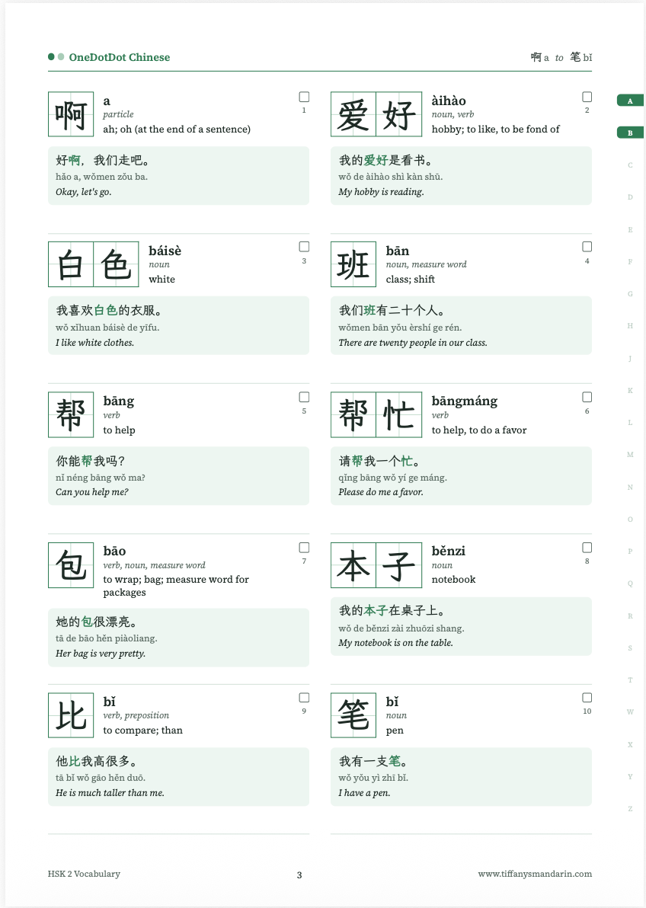Click the pinyin 'wǒ yǒu yì zhī bǐ.'
Screen dimensions: 646x908
[373, 778]
